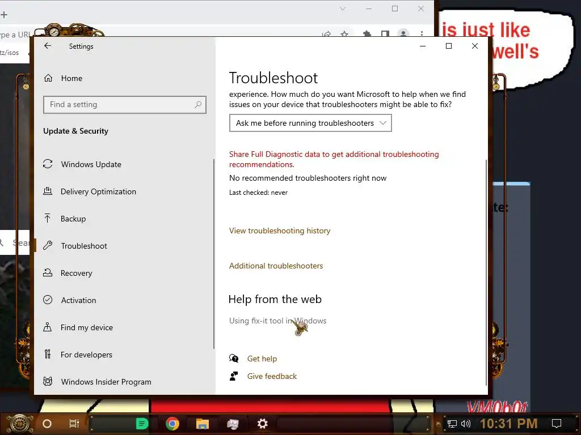This screenshot has width=581, height=435.
Task: Click the Backup upload arrow icon
Action: (x=48, y=218)
